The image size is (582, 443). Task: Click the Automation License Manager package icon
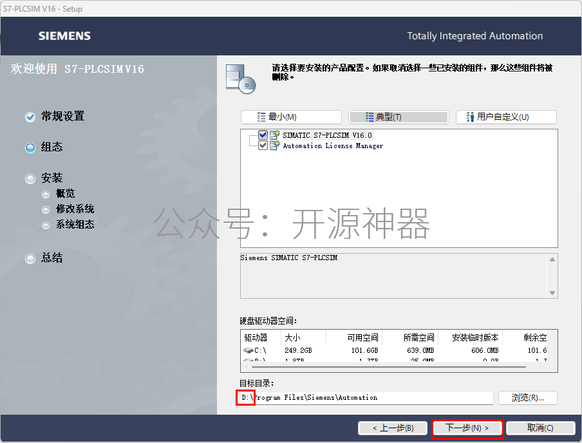pyautogui.click(x=275, y=145)
